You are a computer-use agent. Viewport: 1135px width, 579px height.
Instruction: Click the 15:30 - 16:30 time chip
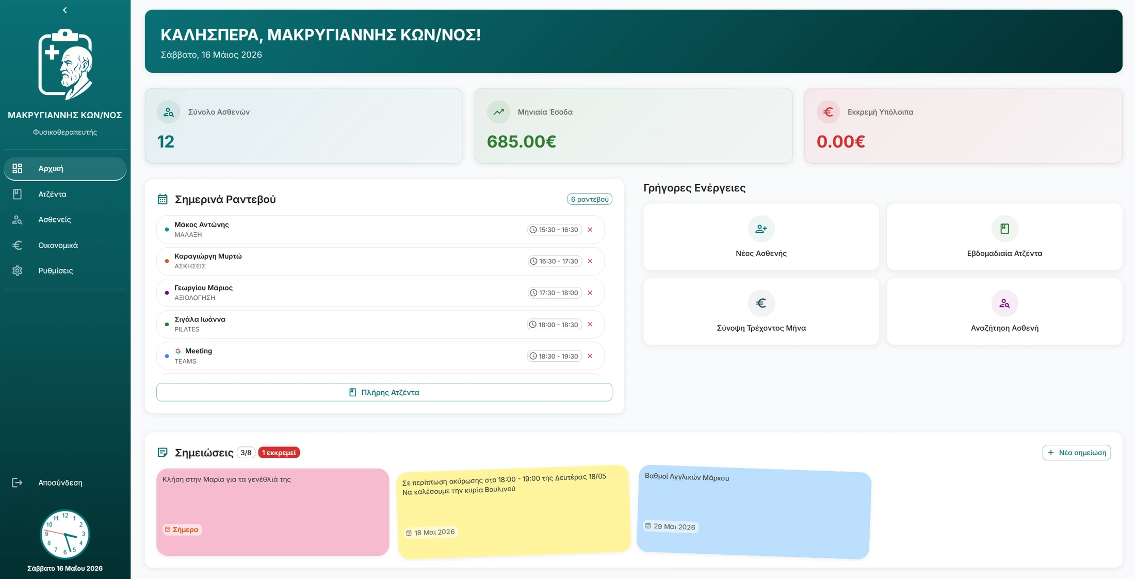click(554, 230)
